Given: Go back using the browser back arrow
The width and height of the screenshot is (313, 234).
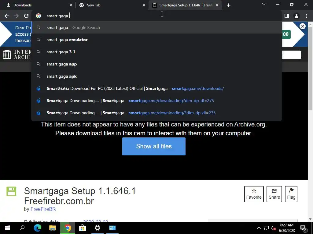Looking at the screenshot, I should click(x=7, y=16).
